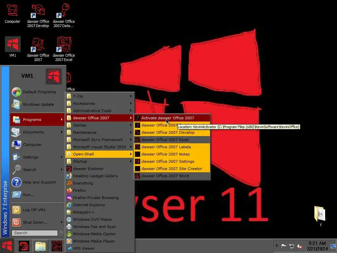
Task: Open the Startup folder
Action: pos(100,161)
